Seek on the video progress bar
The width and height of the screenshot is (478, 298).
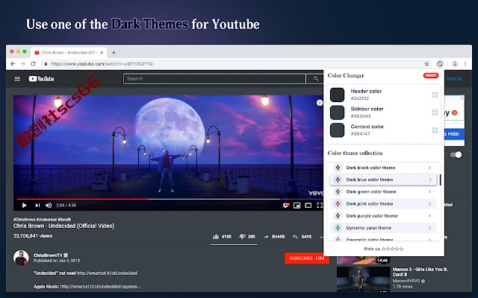click(x=169, y=199)
